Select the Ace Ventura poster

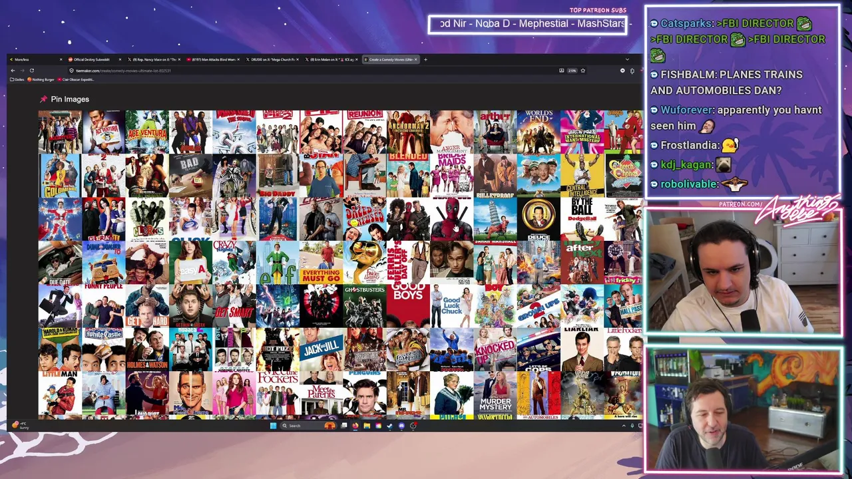103,132
